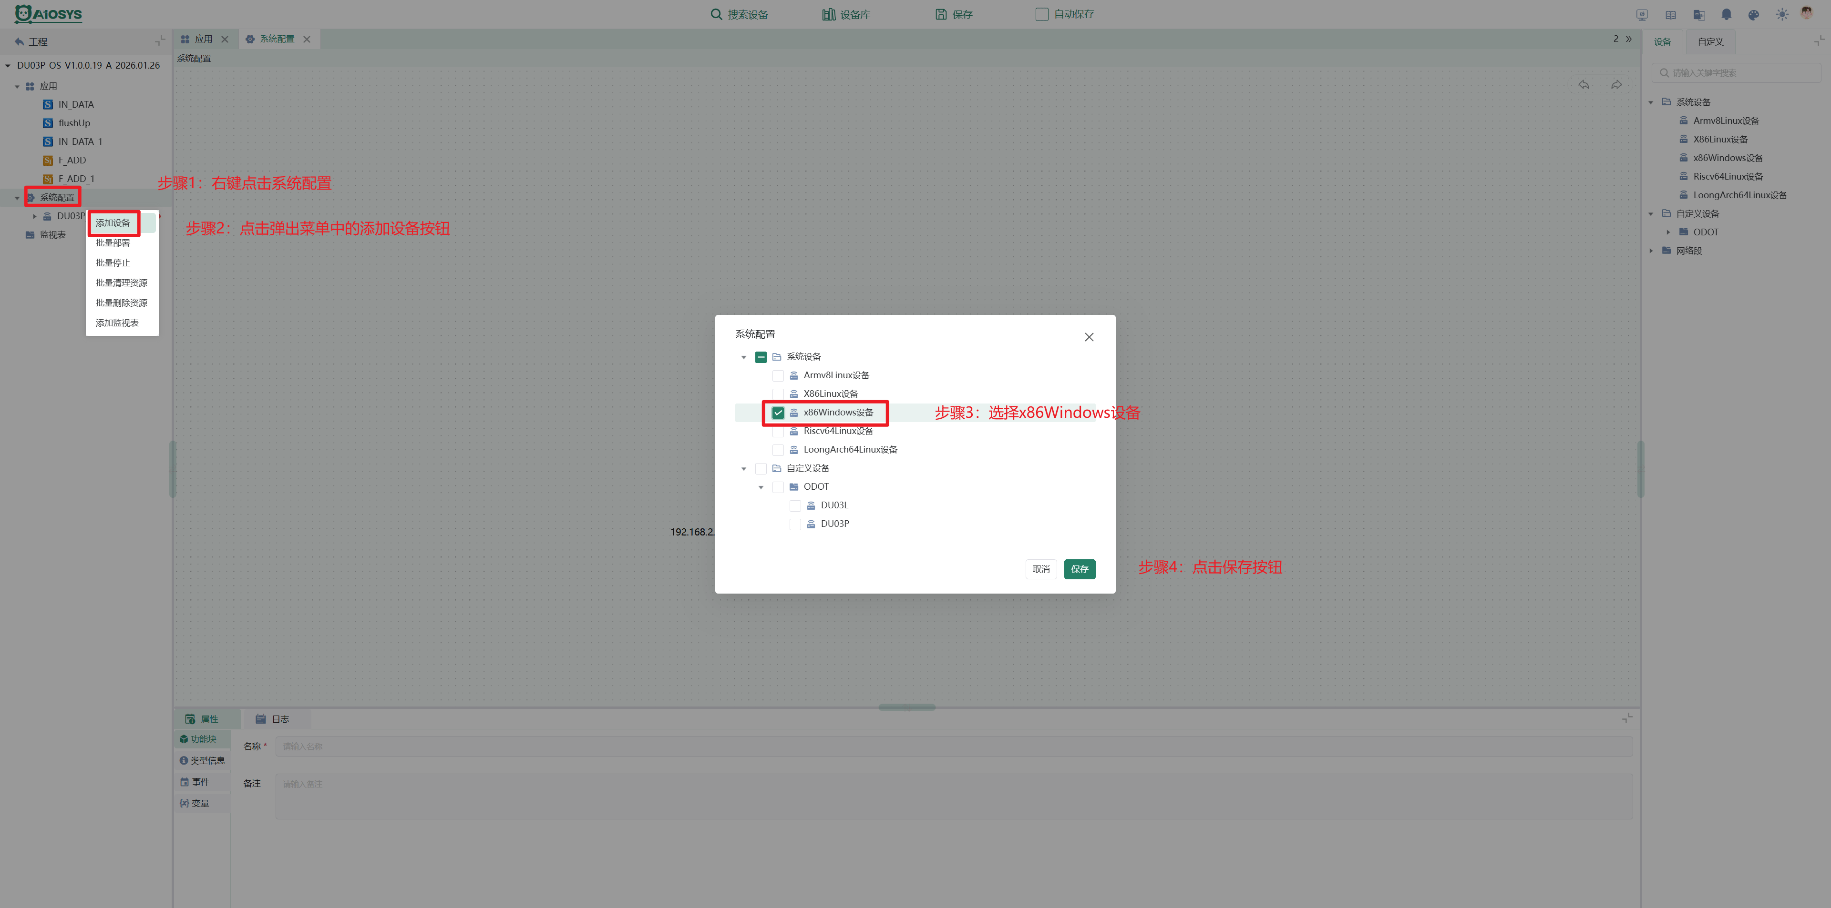The height and width of the screenshot is (908, 1831).
Task: Collapse the 工程 panel with corner icon
Action: point(160,40)
